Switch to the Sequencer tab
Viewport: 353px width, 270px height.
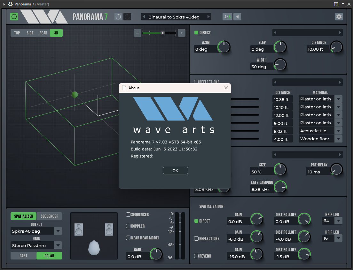tap(49, 216)
